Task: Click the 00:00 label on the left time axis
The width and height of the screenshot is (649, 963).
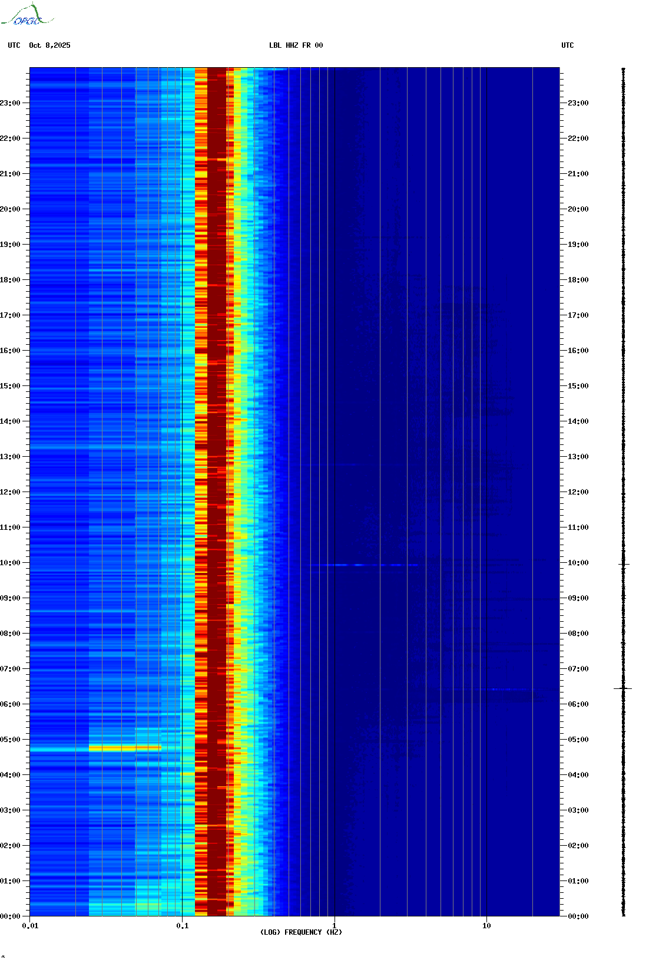Action: pyautogui.click(x=11, y=916)
